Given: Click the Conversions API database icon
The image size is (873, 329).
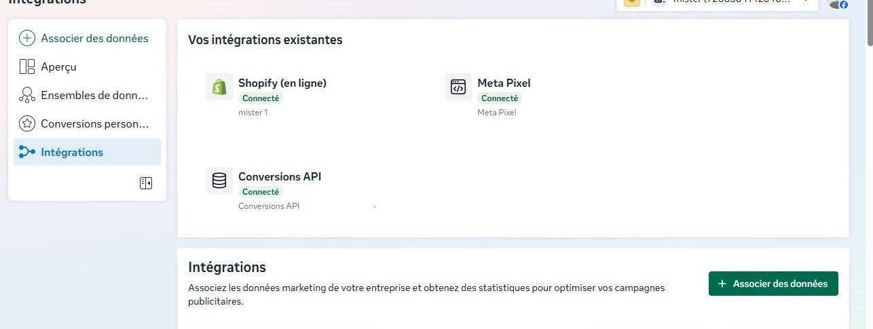Looking at the screenshot, I should pos(219,180).
